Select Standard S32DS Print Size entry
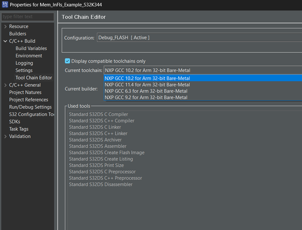 [96, 165]
